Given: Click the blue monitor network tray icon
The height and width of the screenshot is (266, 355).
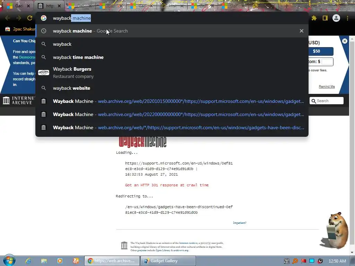Looking at the screenshot, I should tap(312, 261).
